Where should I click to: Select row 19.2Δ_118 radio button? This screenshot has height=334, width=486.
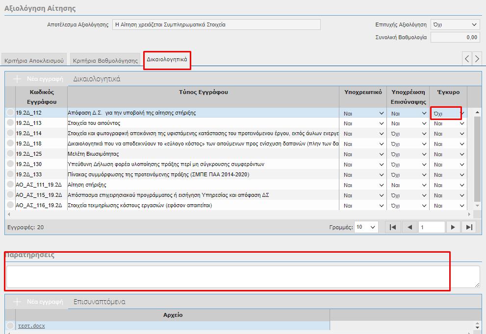(x=10, y=143)
